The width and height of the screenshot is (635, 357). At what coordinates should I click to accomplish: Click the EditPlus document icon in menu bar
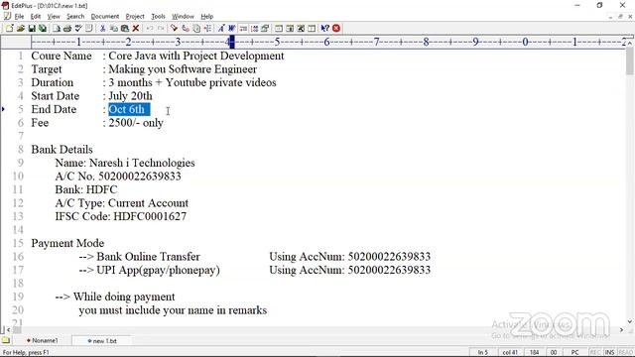(7, 16)
